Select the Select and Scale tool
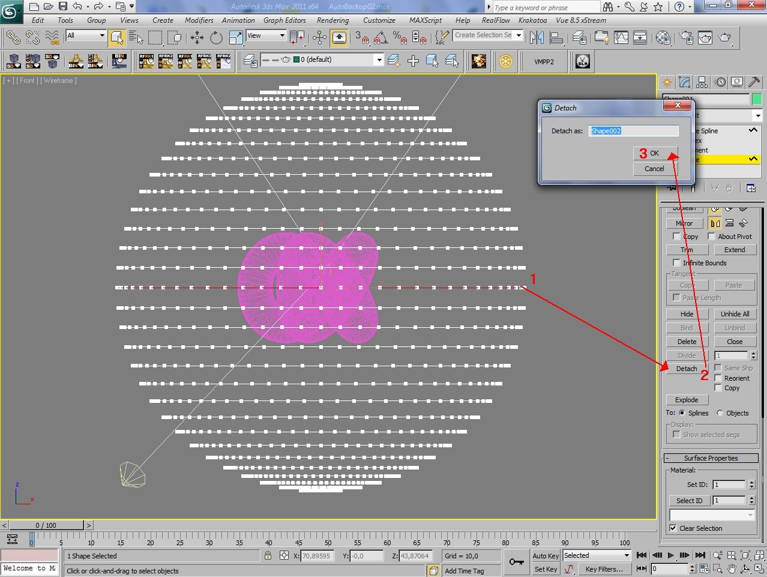767x577 pixels. (235, 38)
